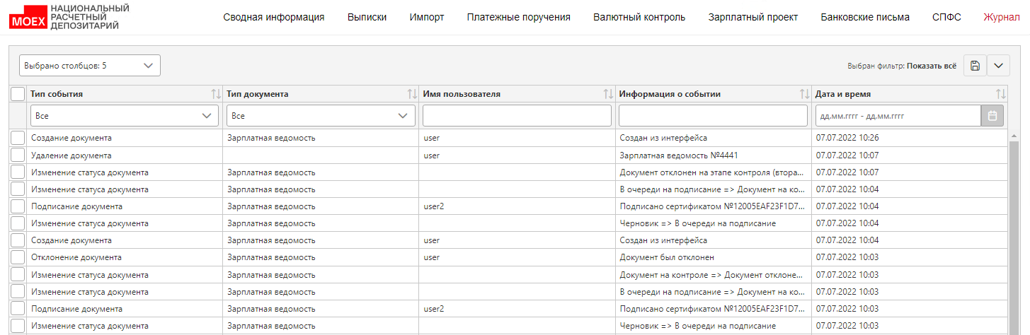Go to Банковские письма section
1030x335 pixels.
pos(865,17)
